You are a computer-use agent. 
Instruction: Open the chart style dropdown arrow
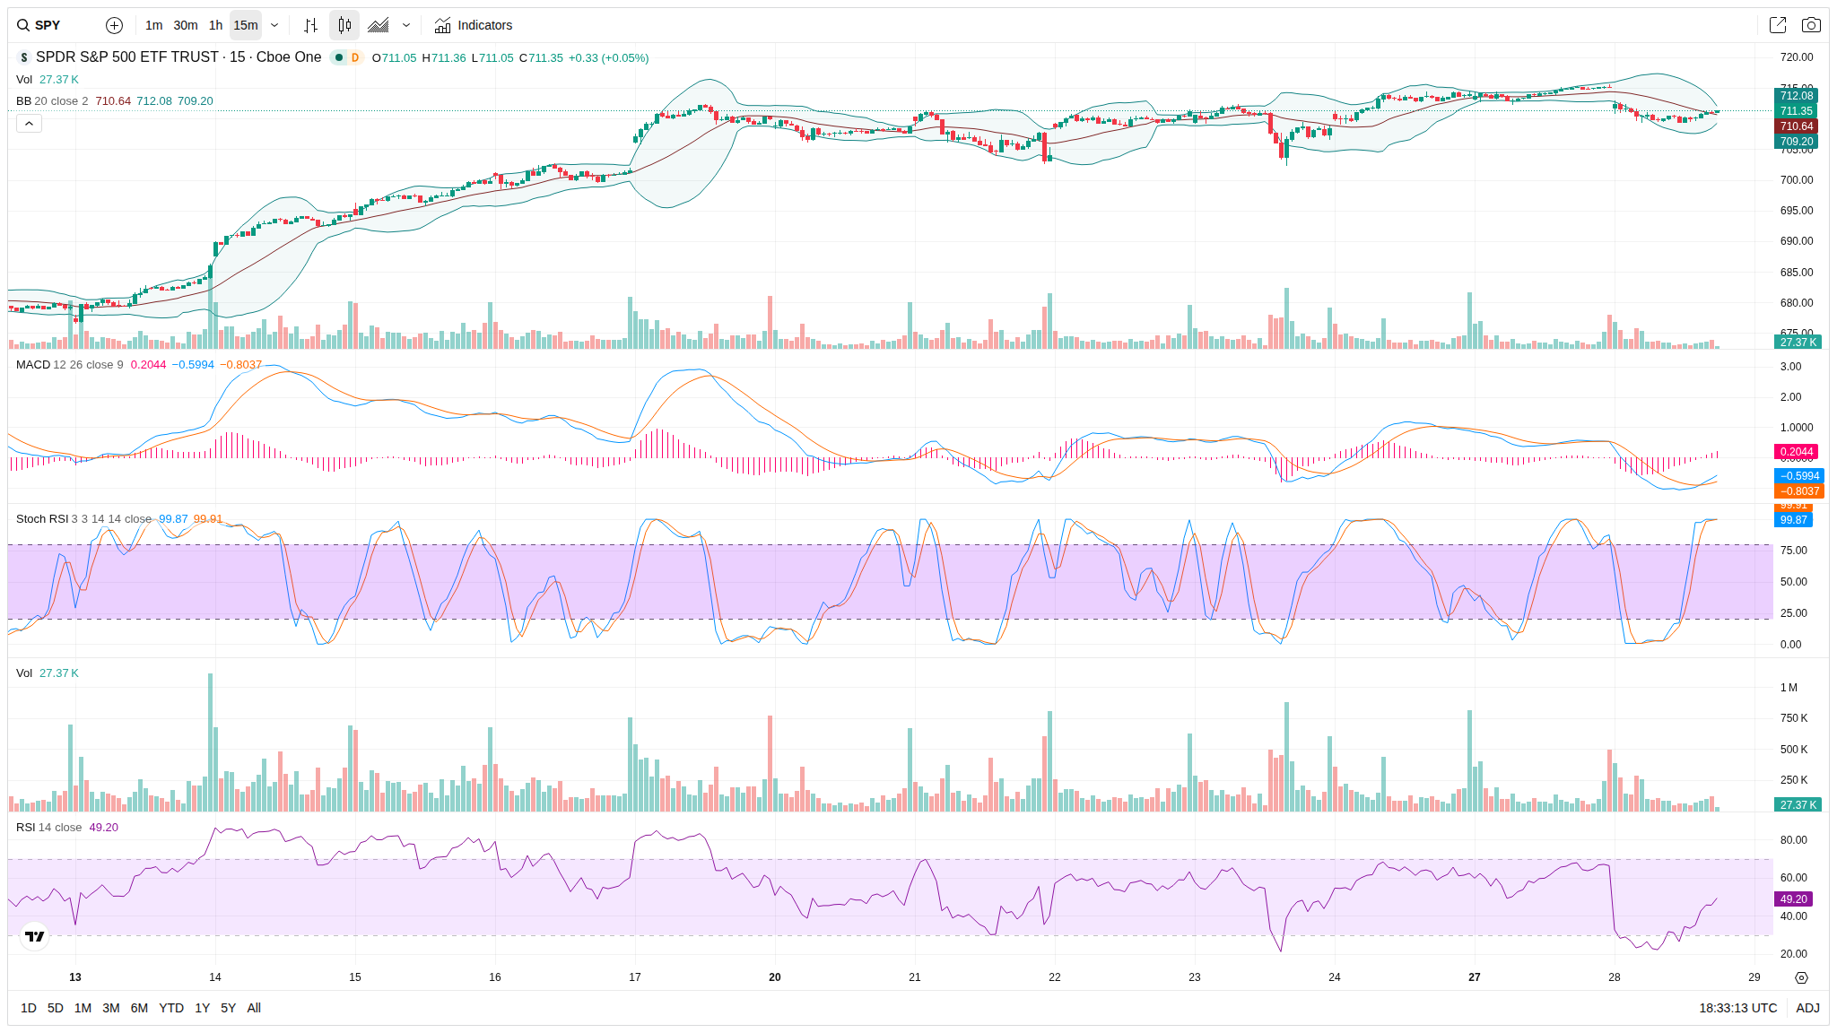(x=406, y=25)
